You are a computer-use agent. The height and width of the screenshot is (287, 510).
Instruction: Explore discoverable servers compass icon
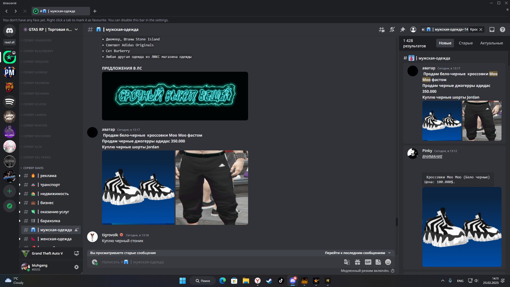point(10,206)
